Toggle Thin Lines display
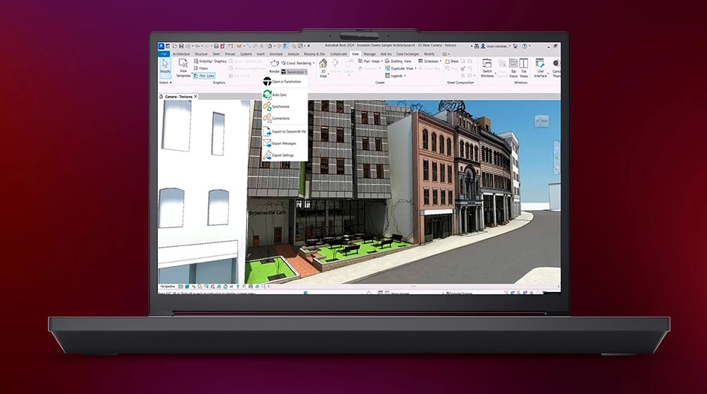 click(205, 76)
